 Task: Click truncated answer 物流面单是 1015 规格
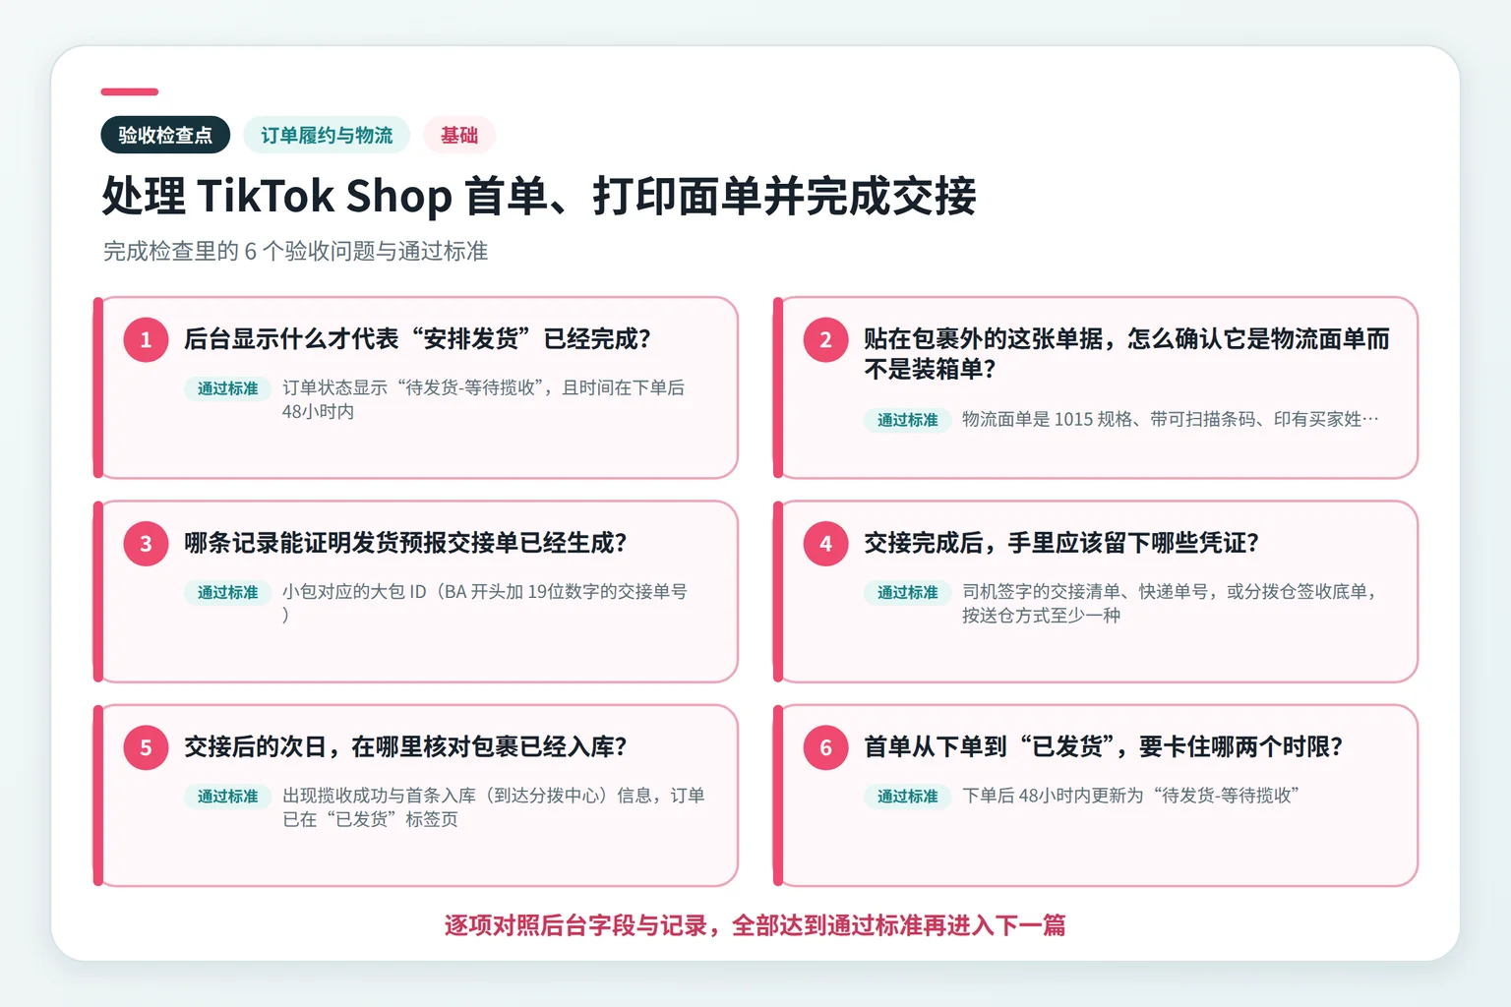1171,419
